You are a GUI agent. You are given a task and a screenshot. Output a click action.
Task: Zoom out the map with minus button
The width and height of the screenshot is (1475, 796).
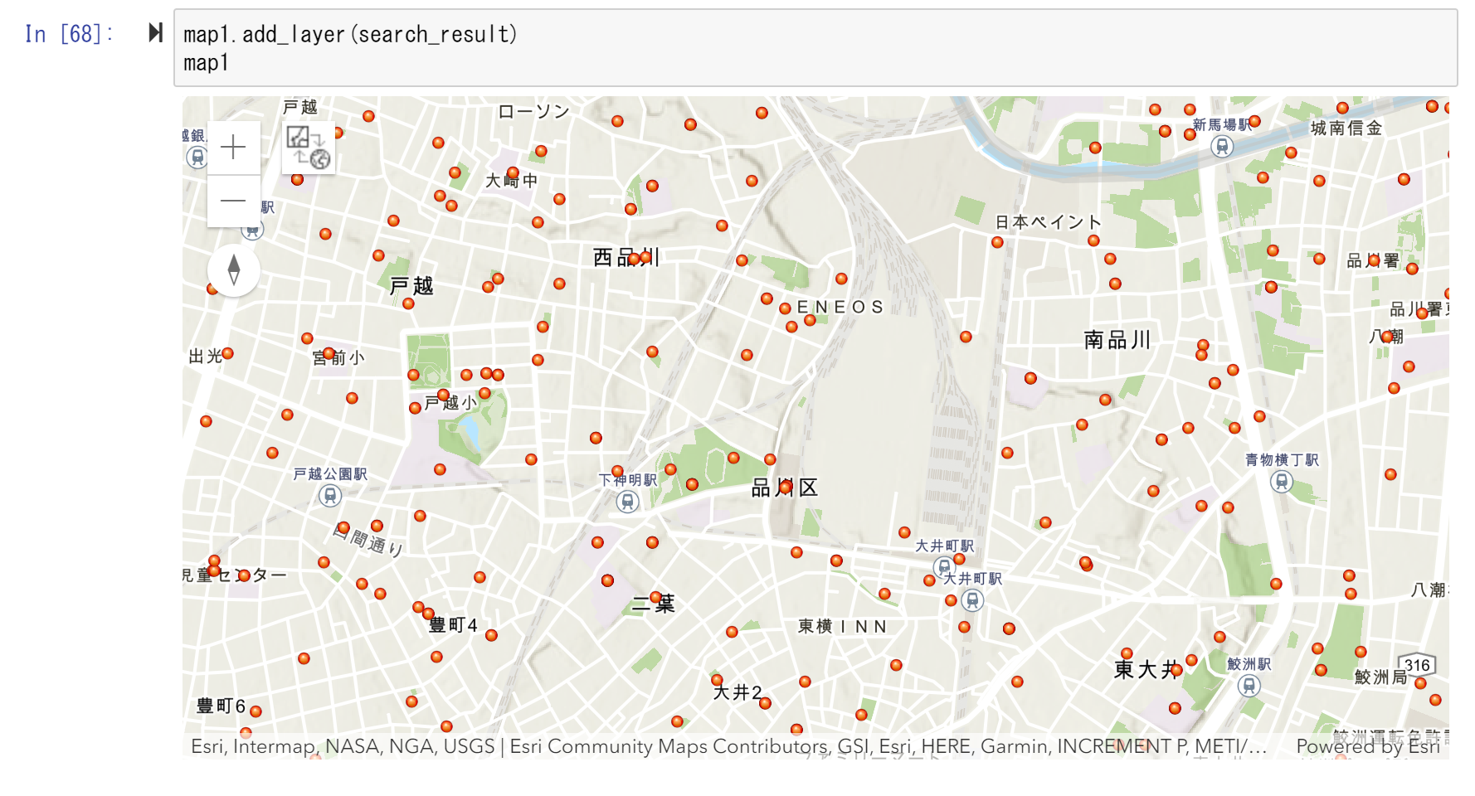click(x=233, y=201)
